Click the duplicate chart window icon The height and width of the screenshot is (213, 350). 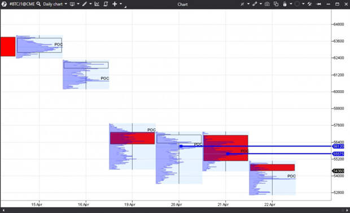pos(276,4)
